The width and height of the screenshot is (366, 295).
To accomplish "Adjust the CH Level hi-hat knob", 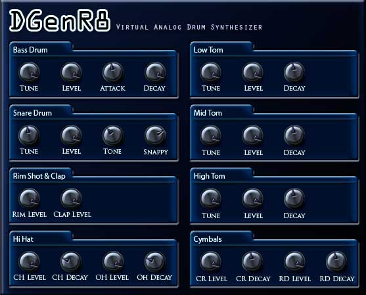I will (x=29, y=261).
